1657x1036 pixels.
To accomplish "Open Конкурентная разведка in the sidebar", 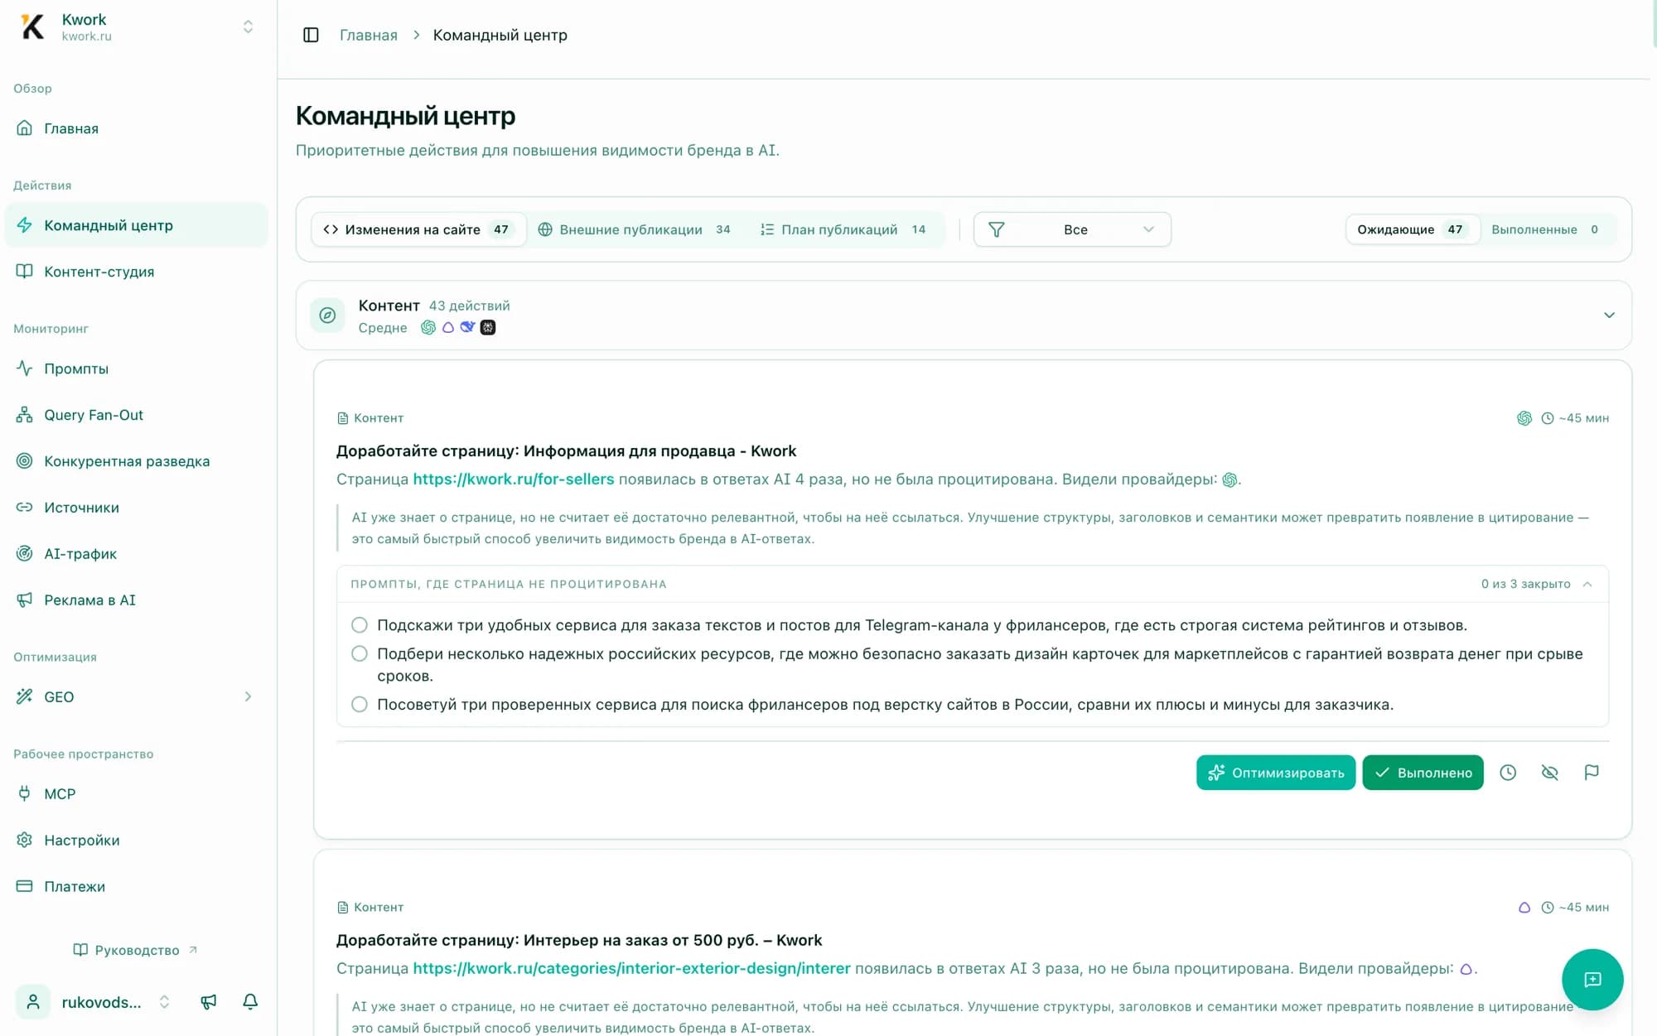I will (136, 461).
